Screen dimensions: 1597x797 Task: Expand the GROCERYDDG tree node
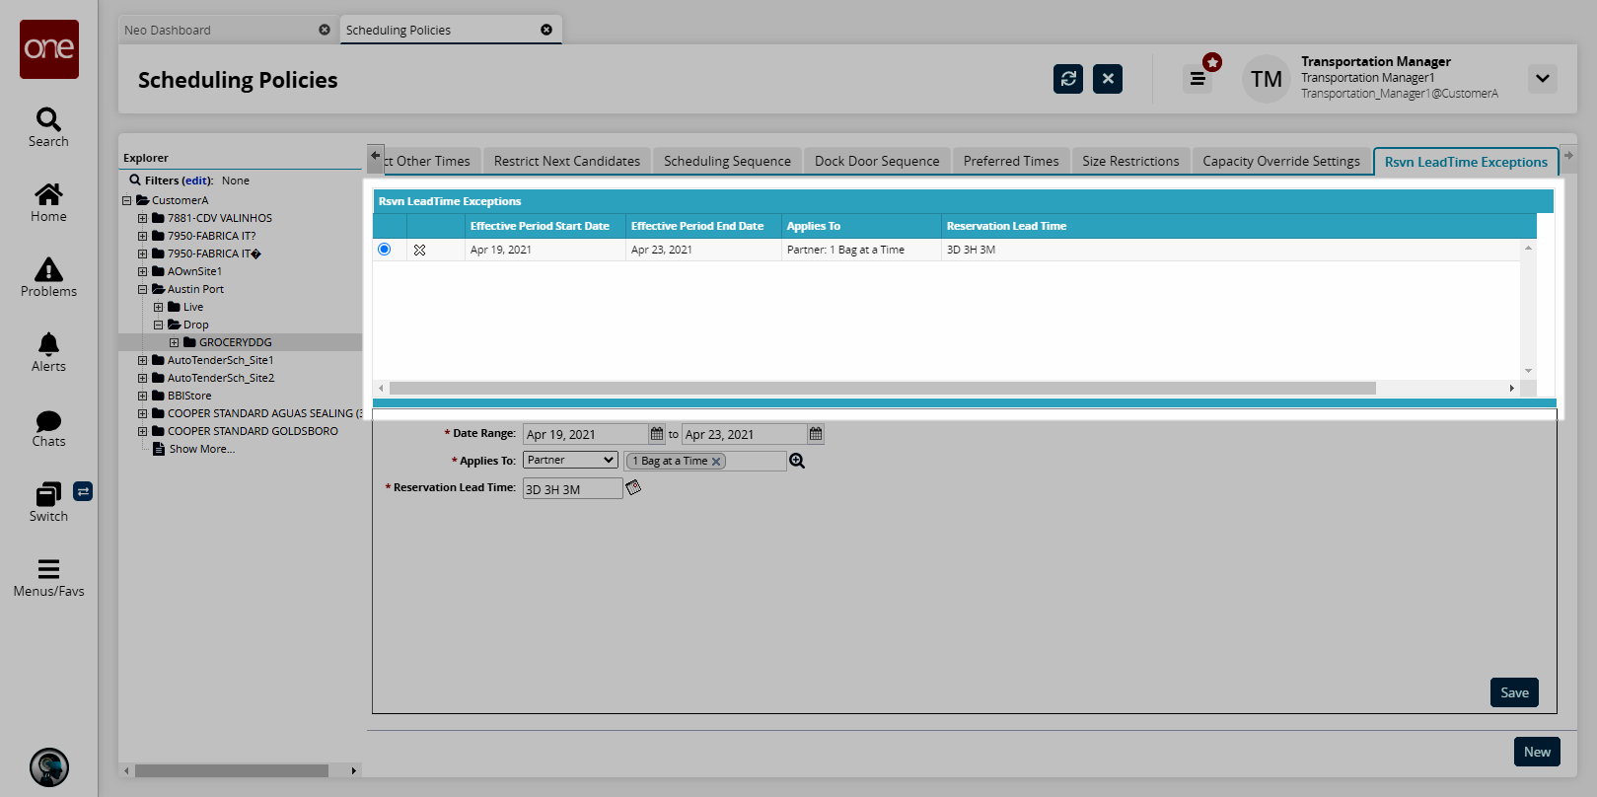(175, 343)
